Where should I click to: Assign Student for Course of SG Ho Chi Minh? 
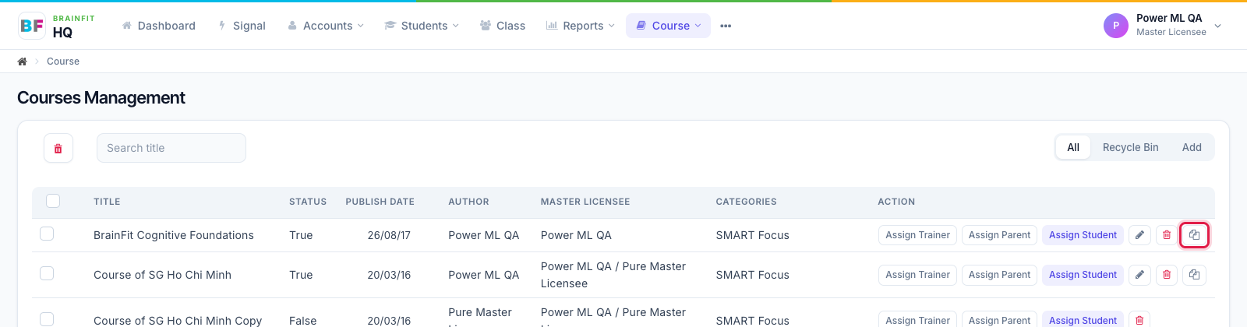tap(1083, 275)
